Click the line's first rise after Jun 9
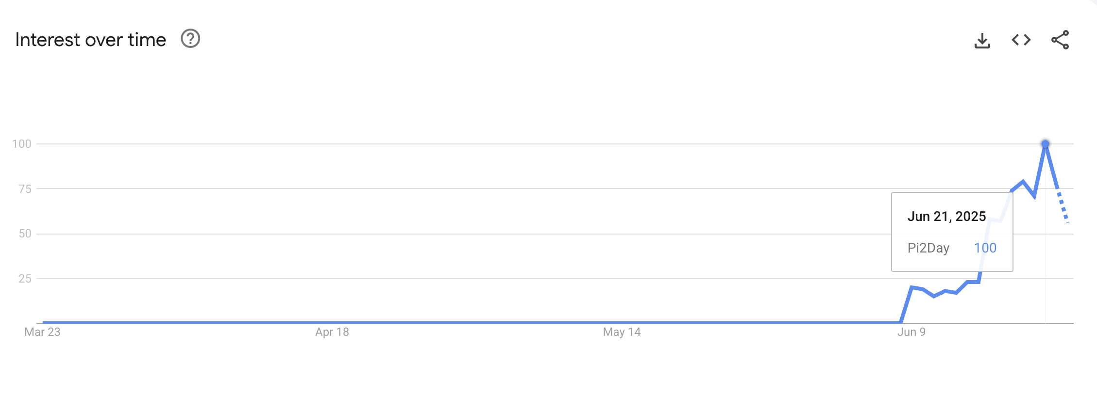 (x=907, y=304)
